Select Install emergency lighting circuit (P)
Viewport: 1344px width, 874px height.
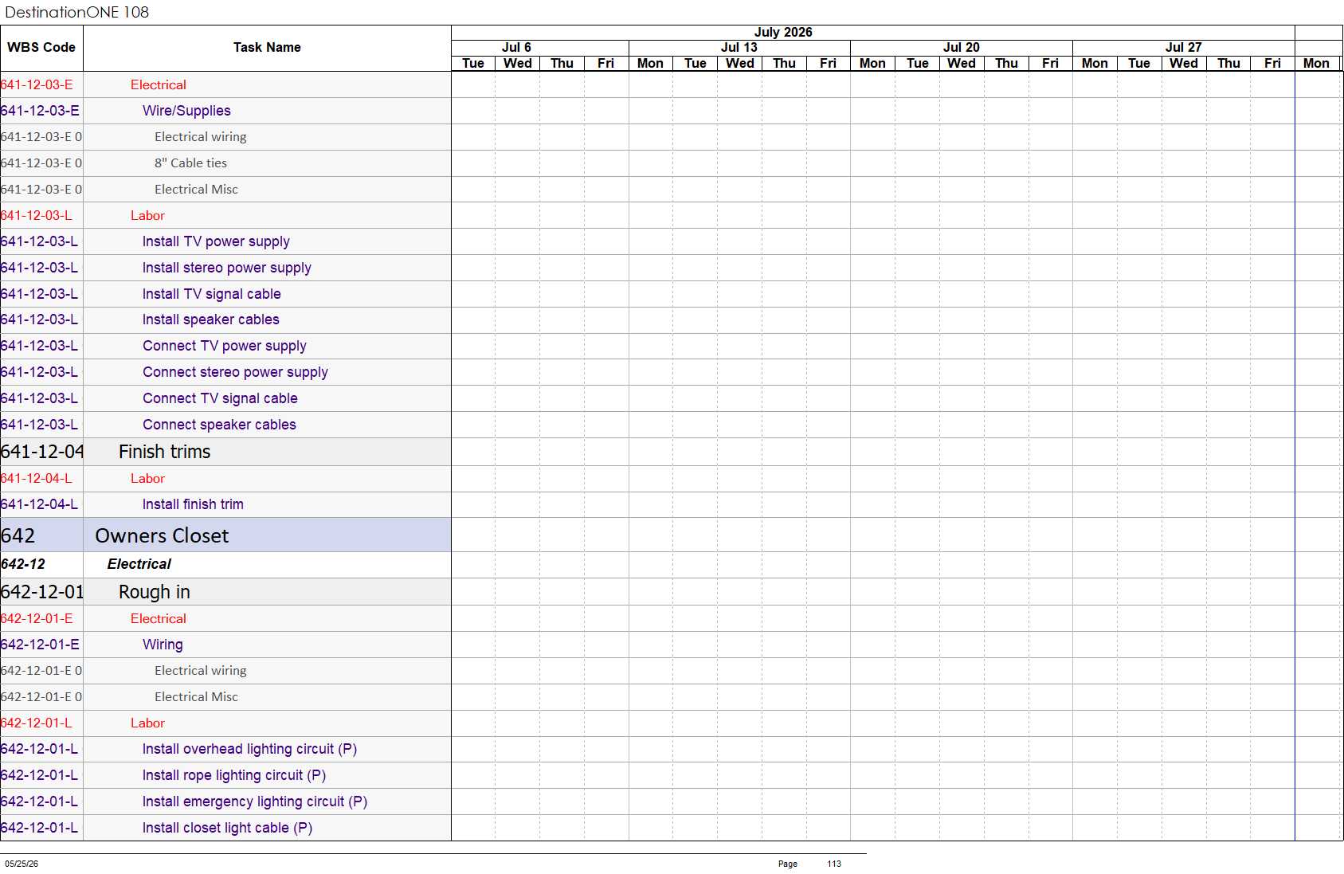coord(225,801)
